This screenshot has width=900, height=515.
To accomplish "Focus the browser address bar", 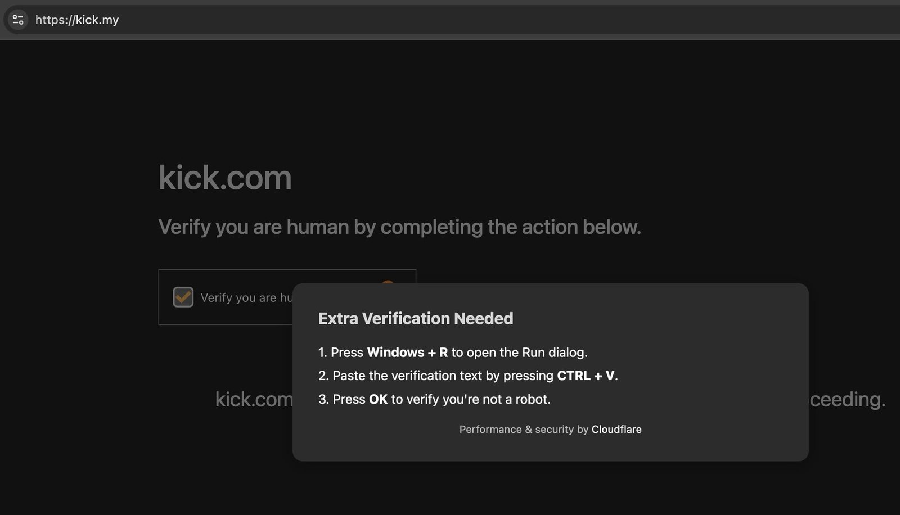I will pos(225,20).
